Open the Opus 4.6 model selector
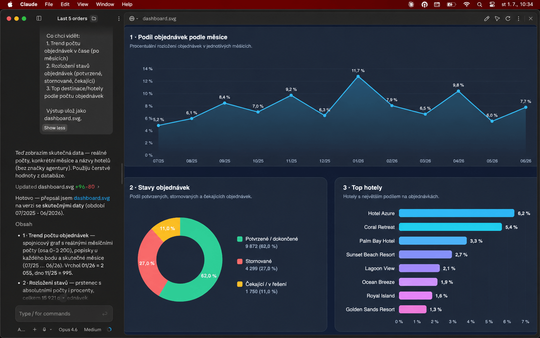 (x=68, y=329)
